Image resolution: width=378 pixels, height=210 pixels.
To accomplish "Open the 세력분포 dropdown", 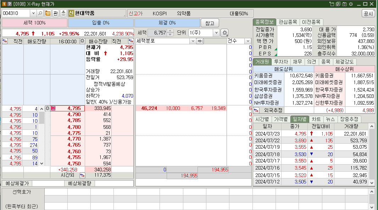I will (x=193, y=41).
